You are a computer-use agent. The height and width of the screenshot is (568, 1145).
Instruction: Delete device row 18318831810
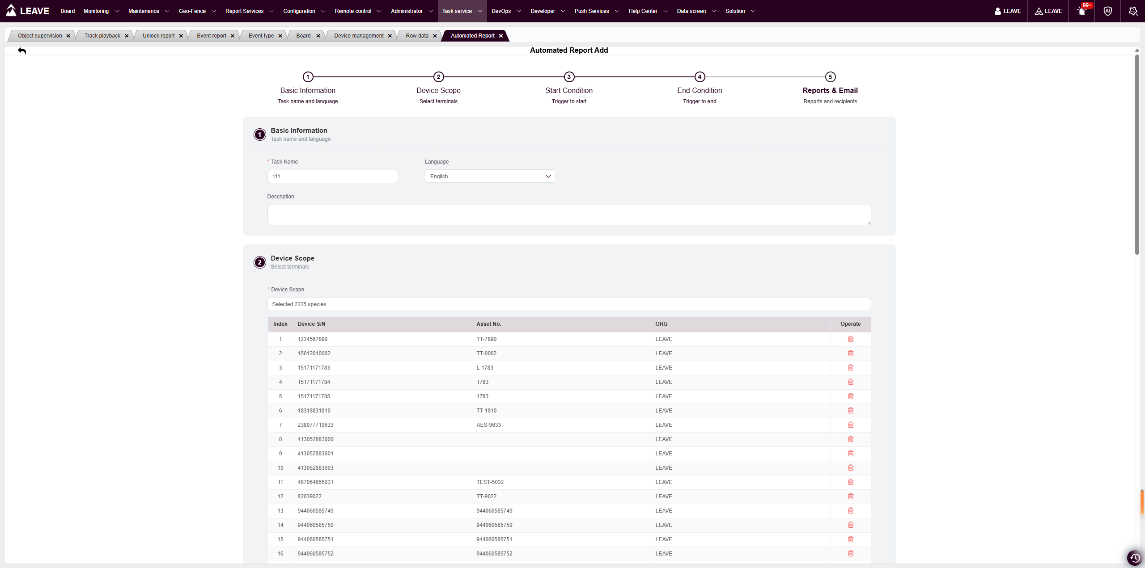pyautogui.click(x=851, y=411)
